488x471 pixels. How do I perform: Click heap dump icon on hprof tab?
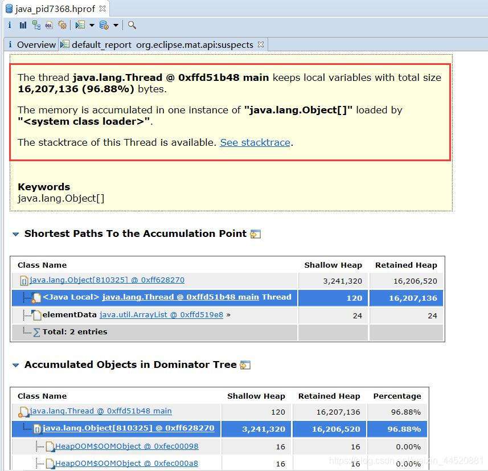9,9
